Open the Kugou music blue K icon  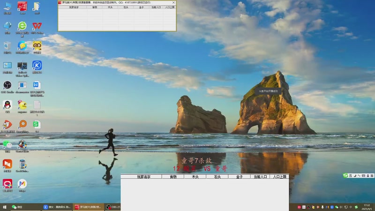pos(37,67)
